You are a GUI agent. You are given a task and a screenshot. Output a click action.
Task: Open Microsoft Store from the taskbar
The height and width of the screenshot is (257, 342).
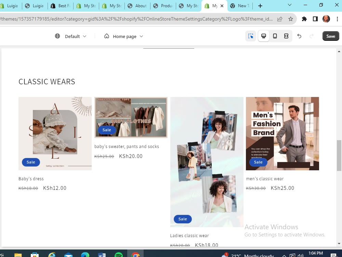[35, 254]
